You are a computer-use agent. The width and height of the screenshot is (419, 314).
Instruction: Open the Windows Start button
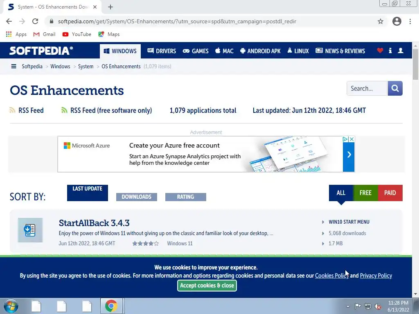11,306
